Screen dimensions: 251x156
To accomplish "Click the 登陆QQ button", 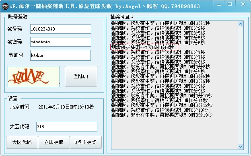I will pyautogui.click(x=81, y=76).
